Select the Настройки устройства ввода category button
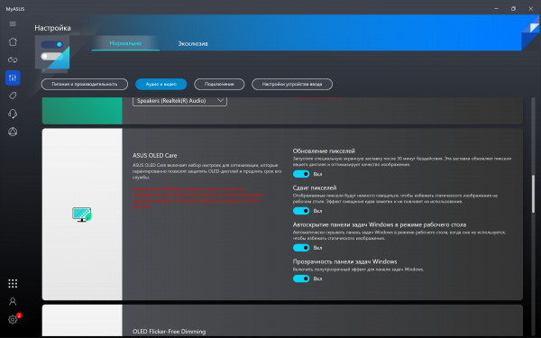Image resolution: width=541 pixels, height=338 pixels. point(292,84)
